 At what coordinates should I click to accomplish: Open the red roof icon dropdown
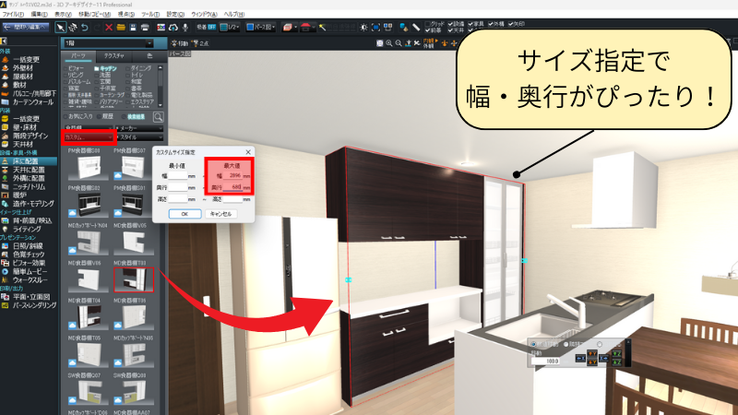coord(307,28)
